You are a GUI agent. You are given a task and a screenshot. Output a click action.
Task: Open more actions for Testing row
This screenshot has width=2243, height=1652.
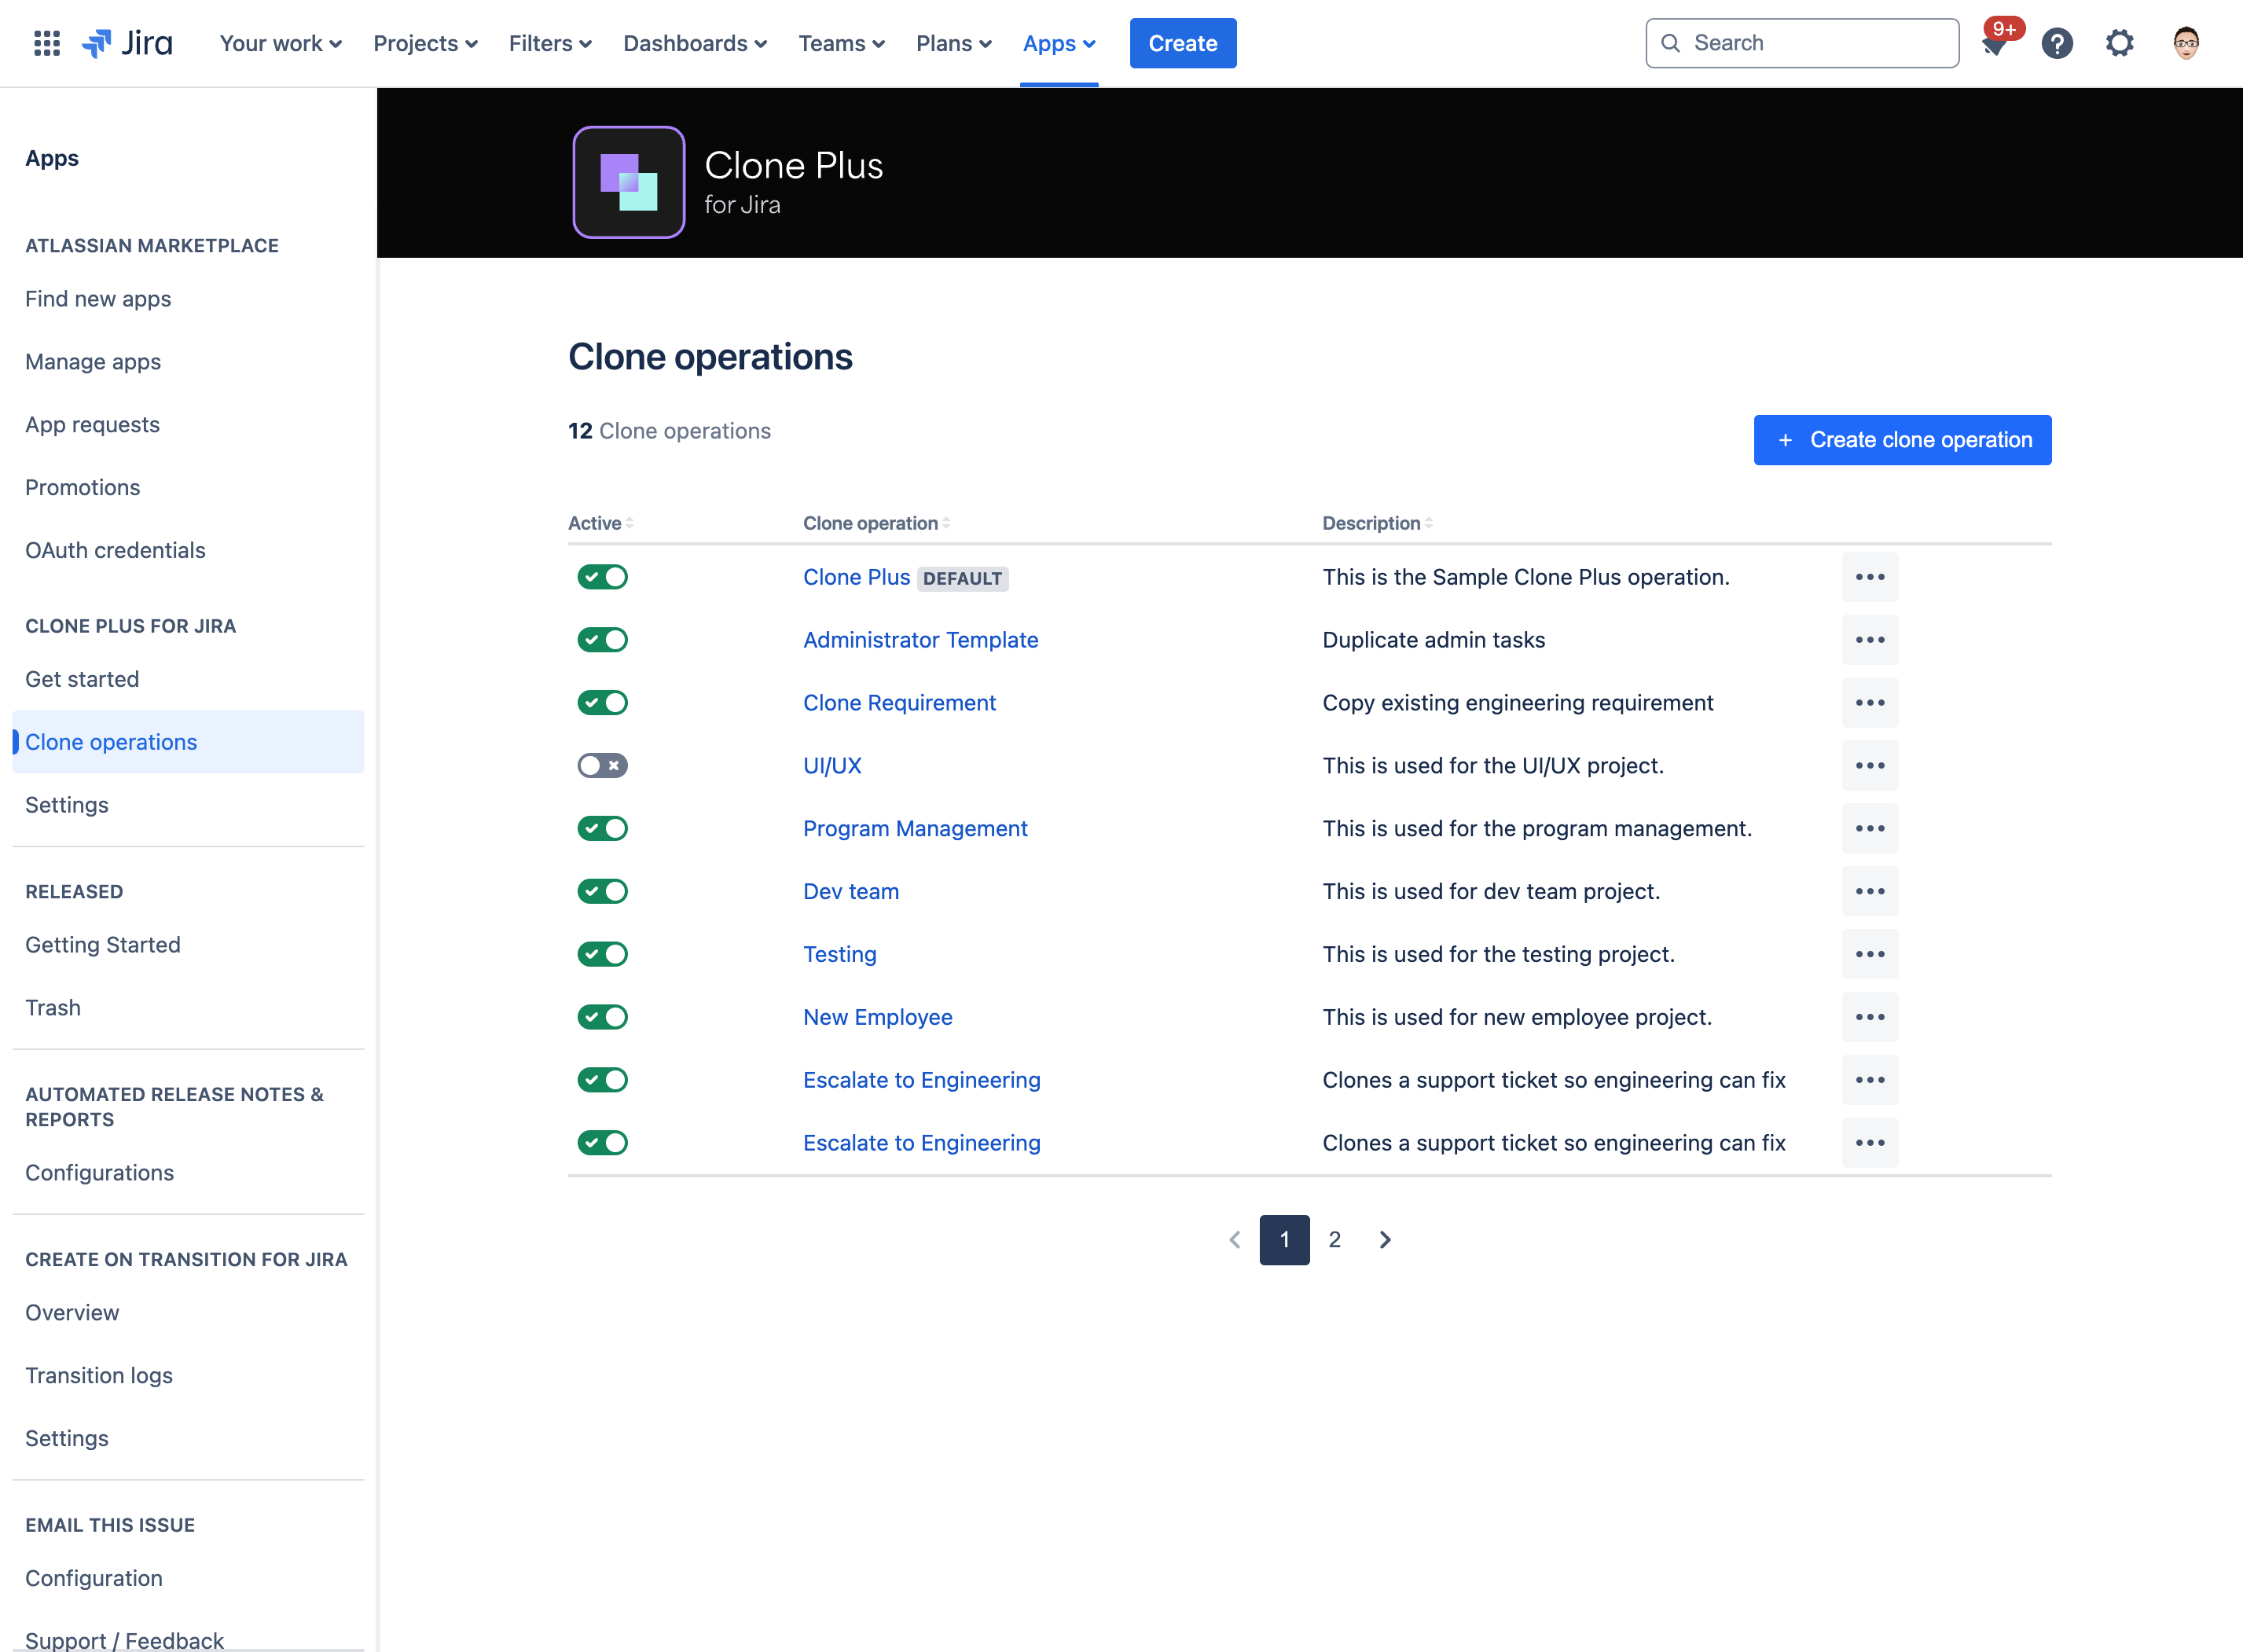(1870, 954)
